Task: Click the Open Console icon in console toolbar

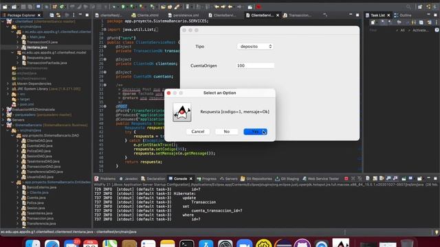Action: click(419, 178)
